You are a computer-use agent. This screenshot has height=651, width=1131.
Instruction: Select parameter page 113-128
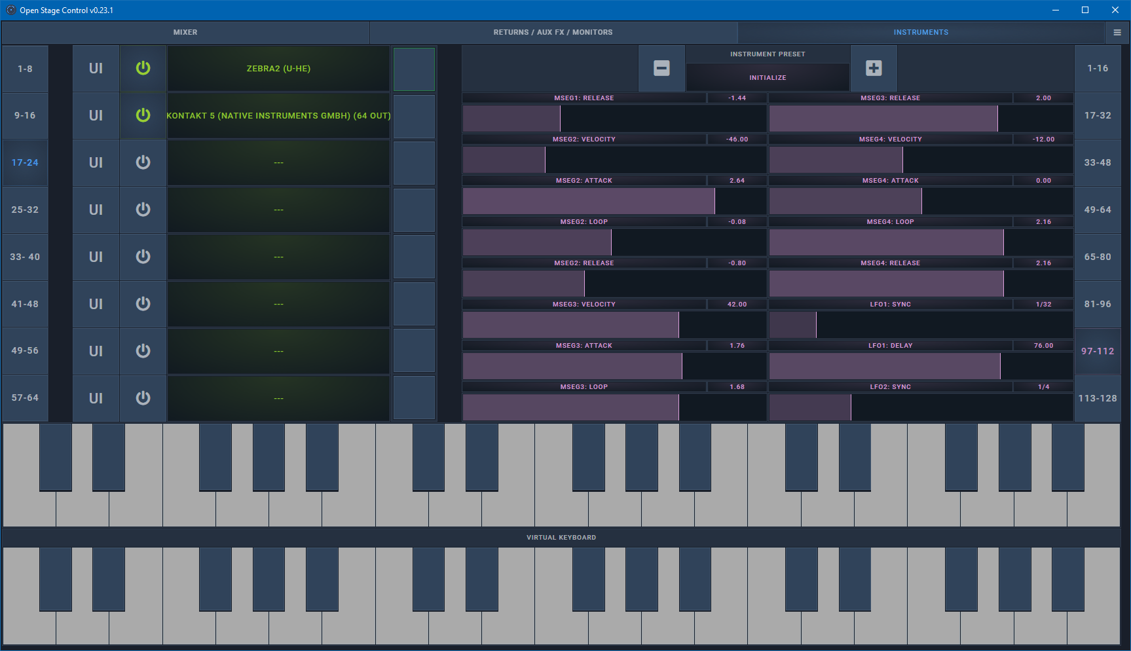coord(1098,398)
